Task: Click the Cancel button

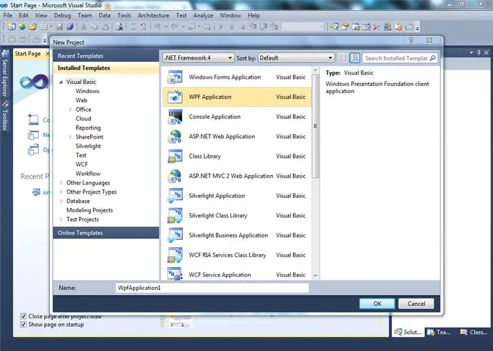Action: click(x=416, y=304)
